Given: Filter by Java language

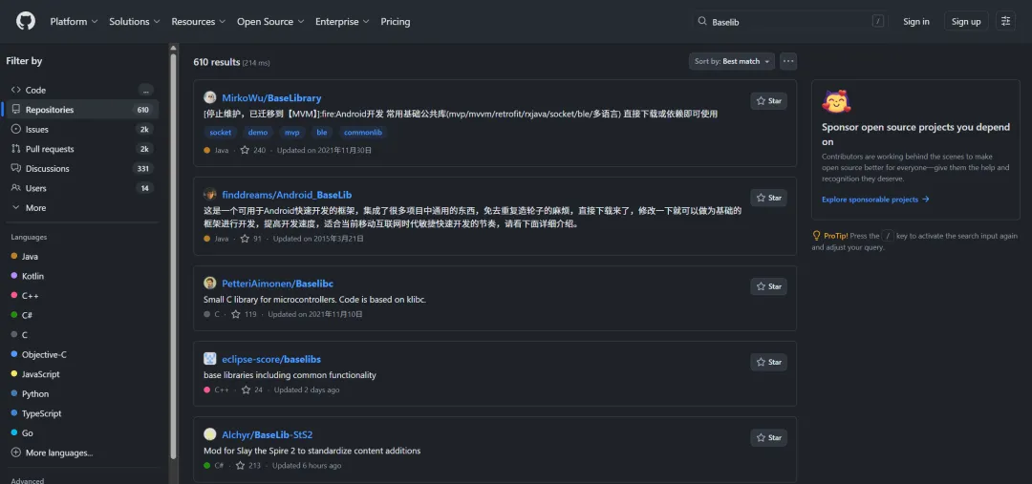Looking at the screenshot, I should coord(82,257).
